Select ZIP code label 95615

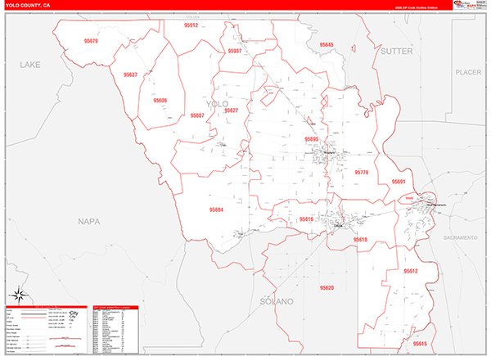tap(420, 344)
